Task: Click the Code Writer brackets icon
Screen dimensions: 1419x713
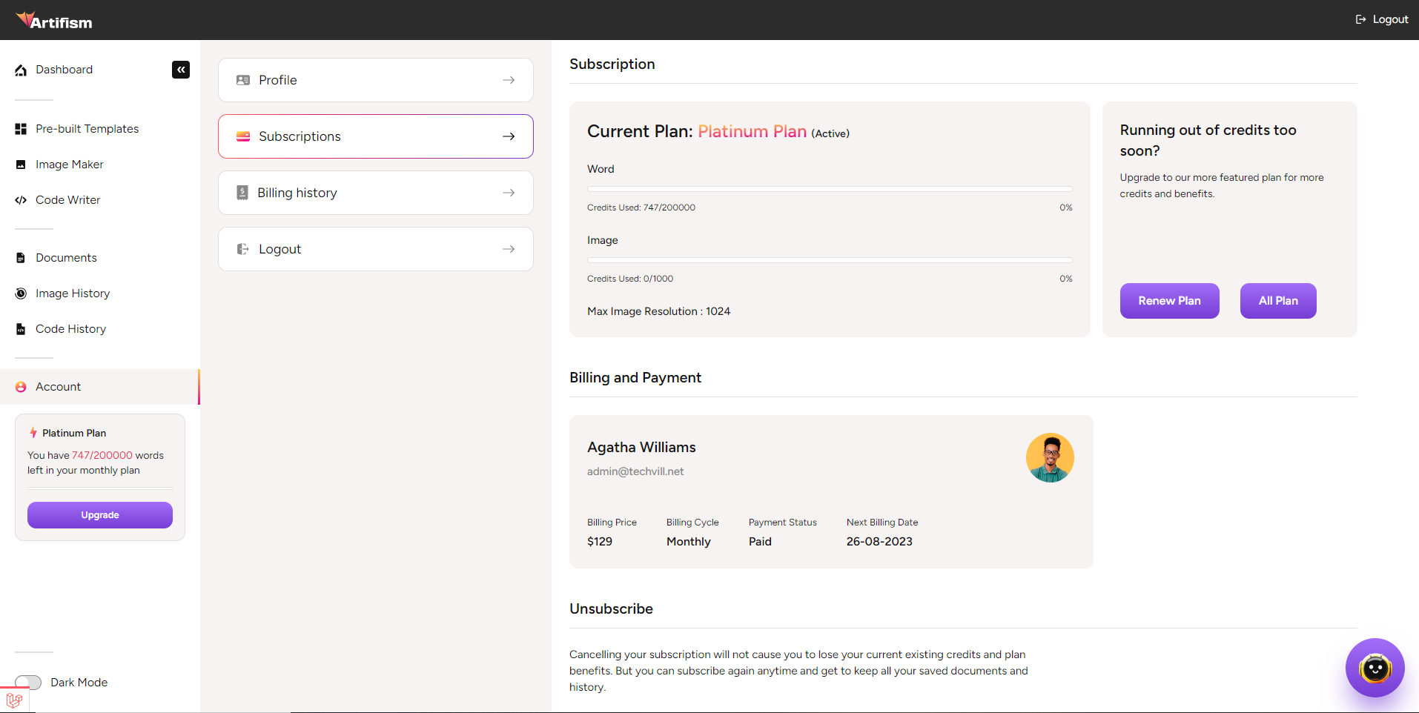Action: tap(21, 200)
